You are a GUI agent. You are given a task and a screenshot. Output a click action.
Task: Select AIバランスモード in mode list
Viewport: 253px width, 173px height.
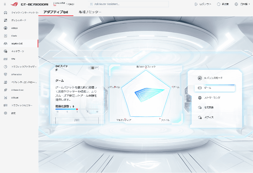215,78
